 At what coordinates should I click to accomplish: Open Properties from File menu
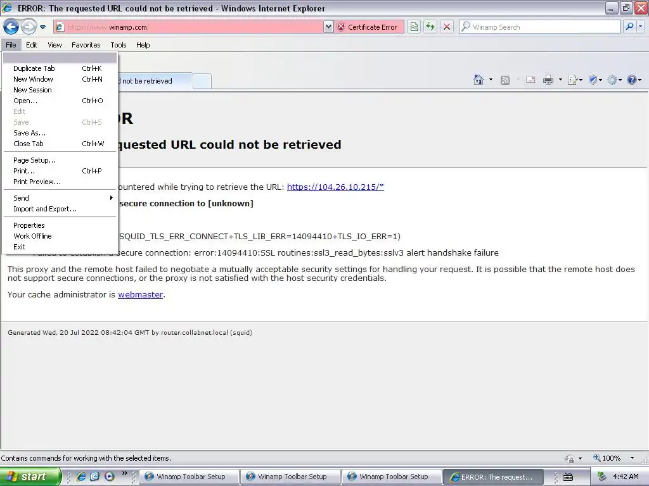59,226
